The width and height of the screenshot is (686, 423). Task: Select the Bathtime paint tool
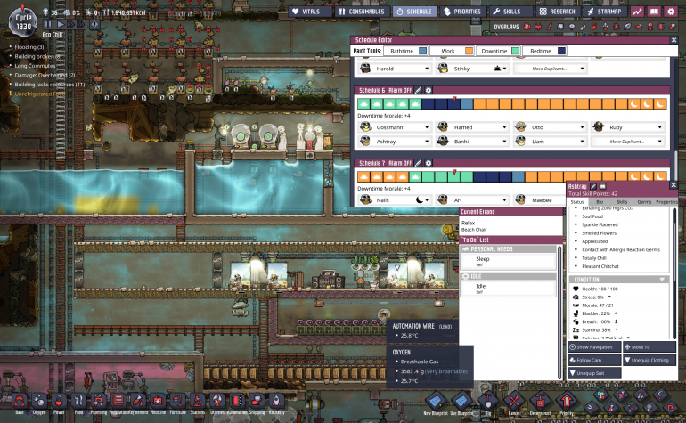click(x=405, y=51)
